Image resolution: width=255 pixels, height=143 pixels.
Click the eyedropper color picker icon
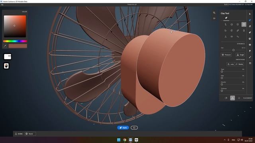[x=5, y=46]
